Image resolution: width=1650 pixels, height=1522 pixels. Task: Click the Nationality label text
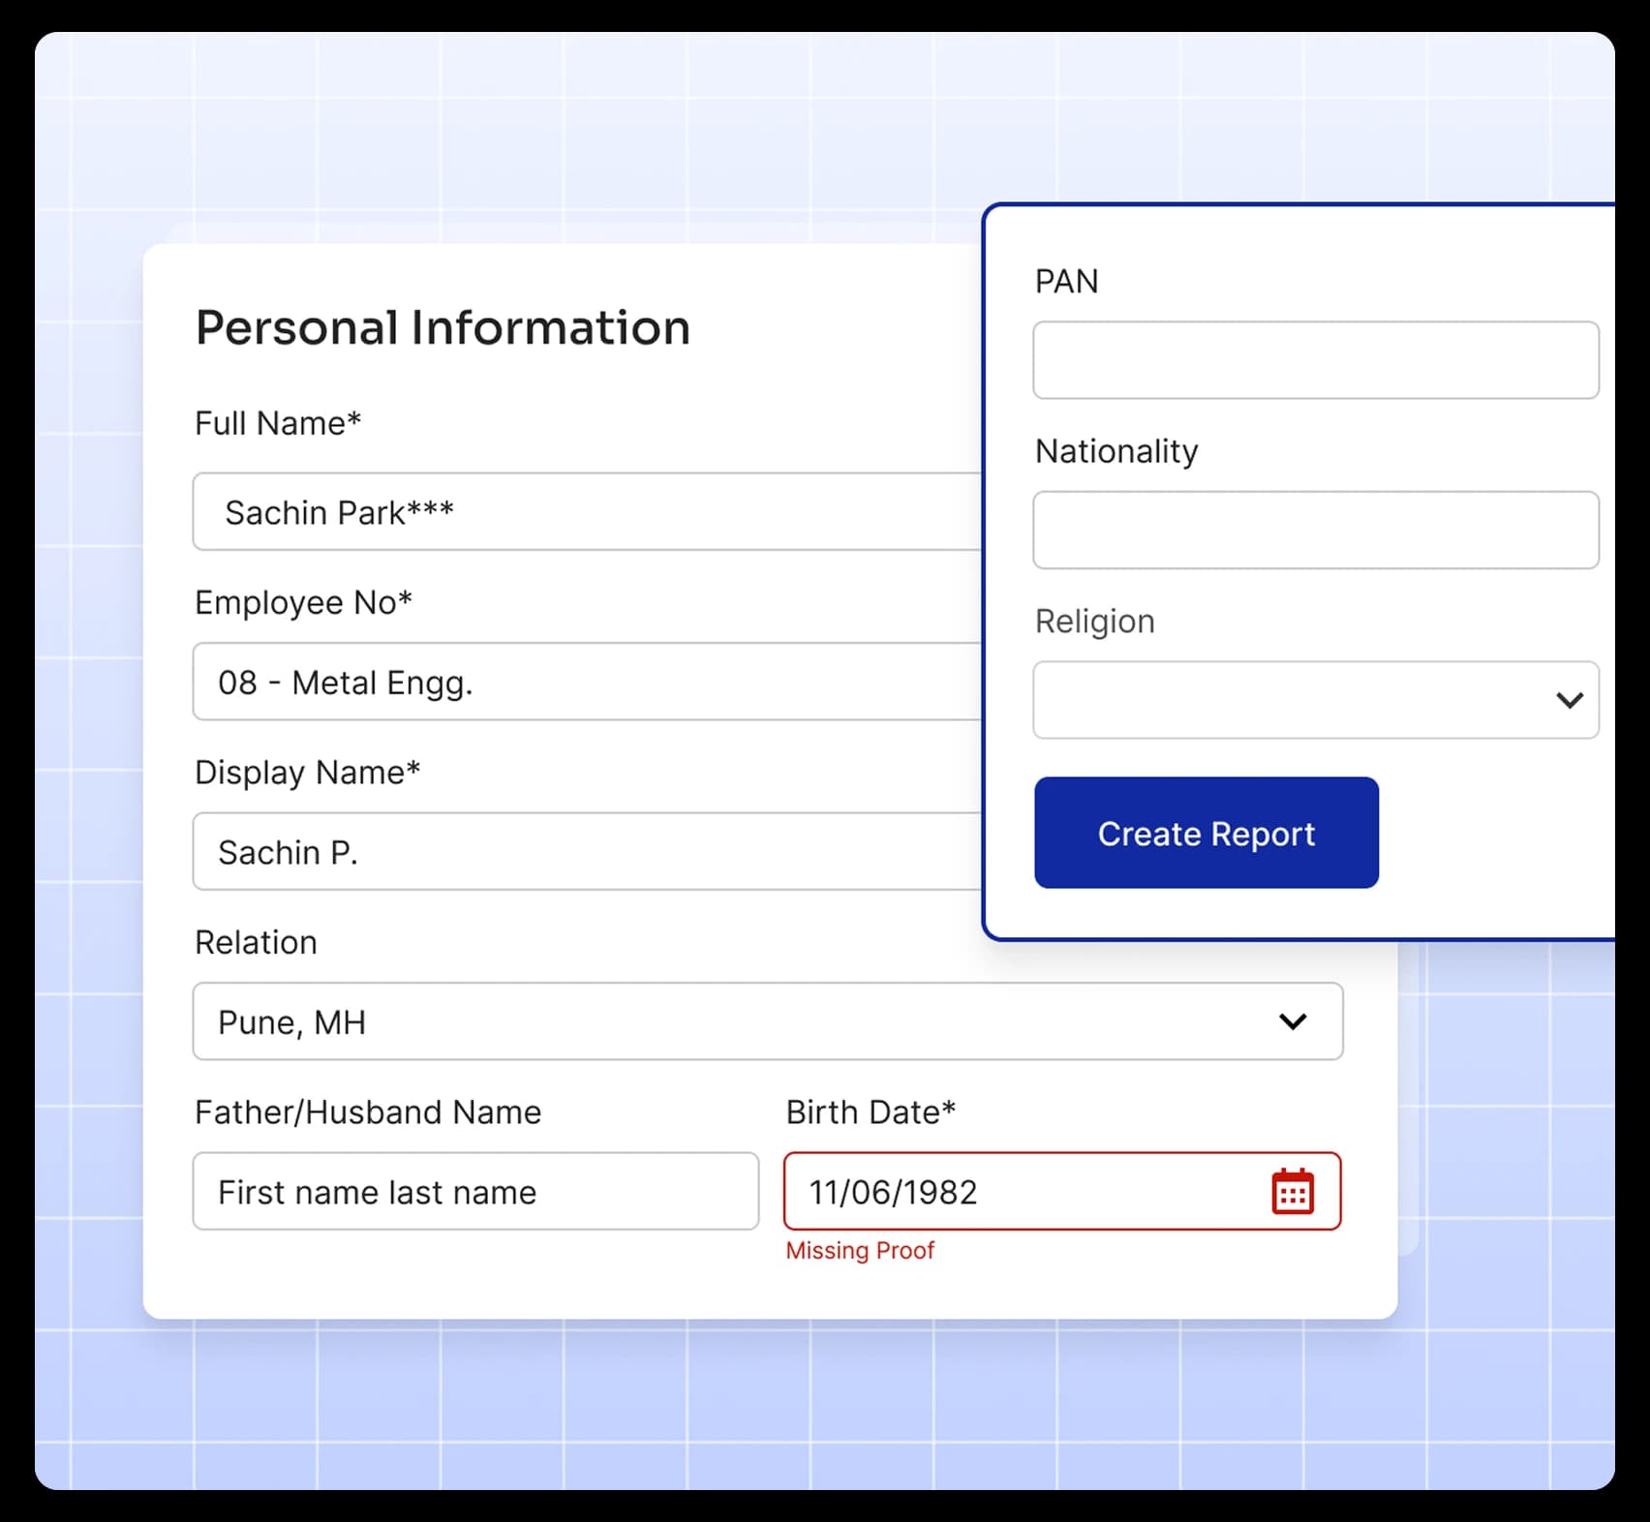tap(1115, 451)
